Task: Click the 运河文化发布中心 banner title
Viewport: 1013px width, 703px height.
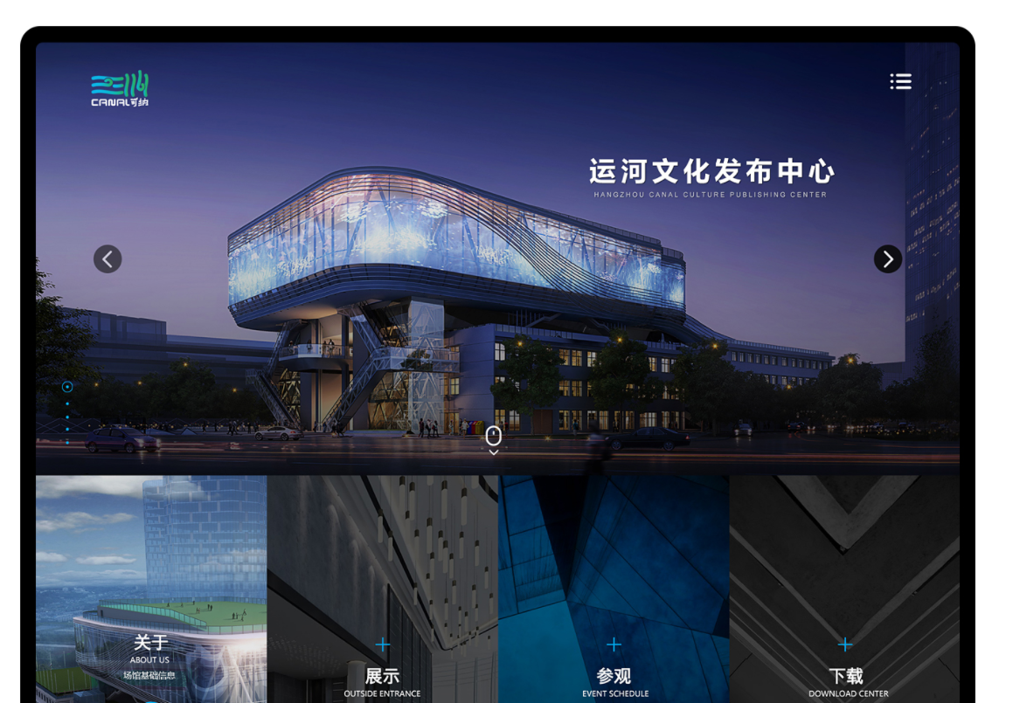Action: 711,171
